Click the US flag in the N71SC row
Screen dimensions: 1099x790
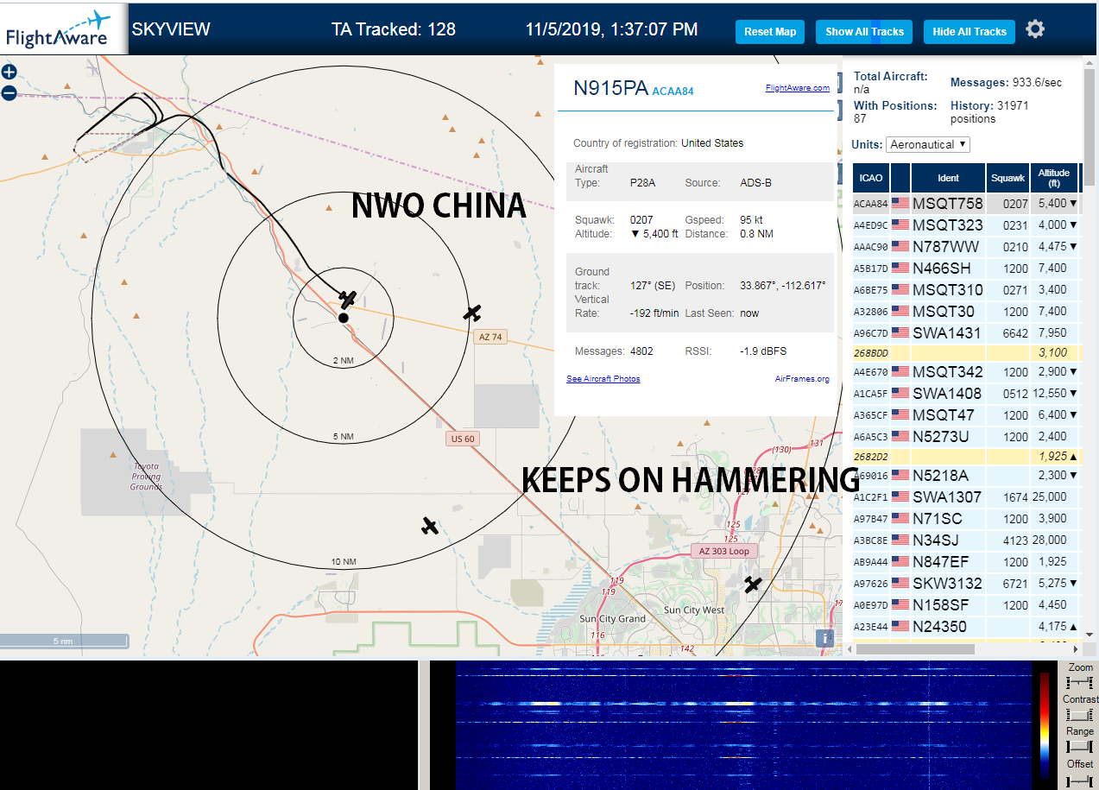[x=900, y=519]
